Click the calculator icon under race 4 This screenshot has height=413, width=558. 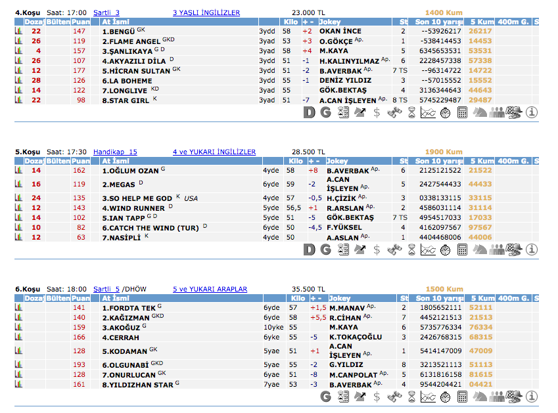462,113
